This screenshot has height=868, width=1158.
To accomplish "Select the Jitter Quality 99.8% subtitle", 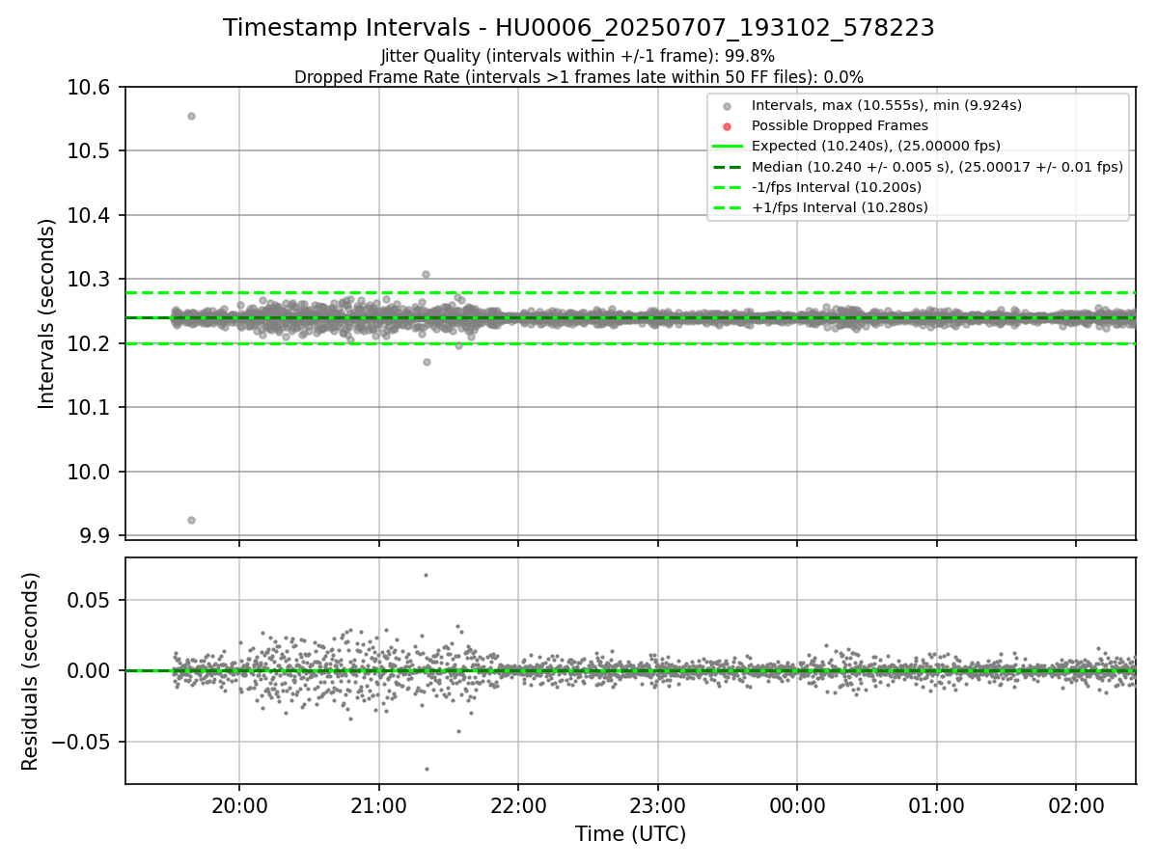I will (x=578, y=57).
